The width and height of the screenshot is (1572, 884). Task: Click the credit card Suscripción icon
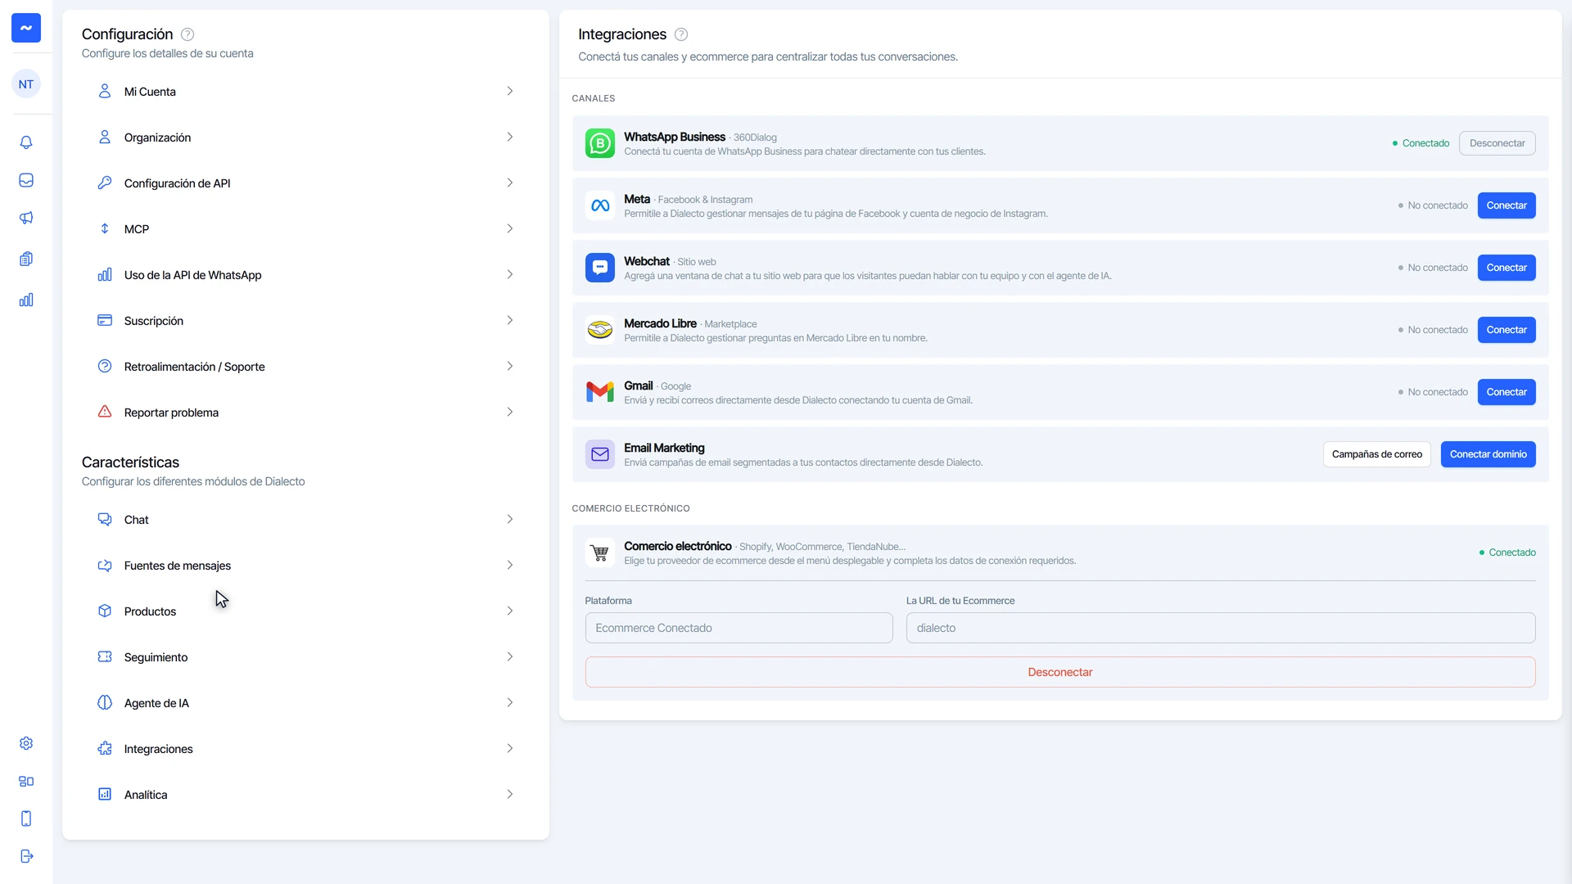[105, 320]
